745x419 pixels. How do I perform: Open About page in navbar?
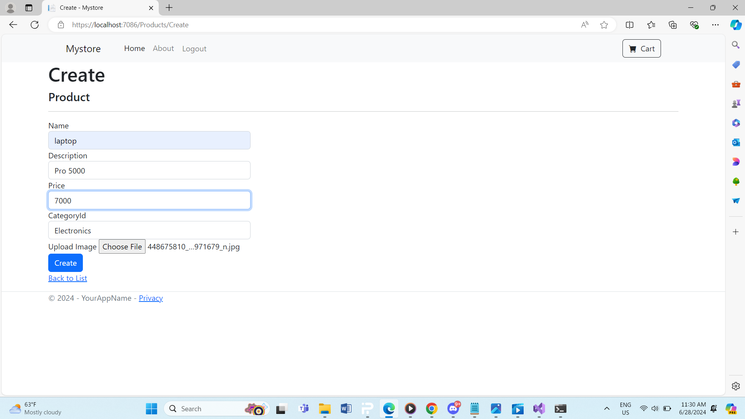coord(163,48)
